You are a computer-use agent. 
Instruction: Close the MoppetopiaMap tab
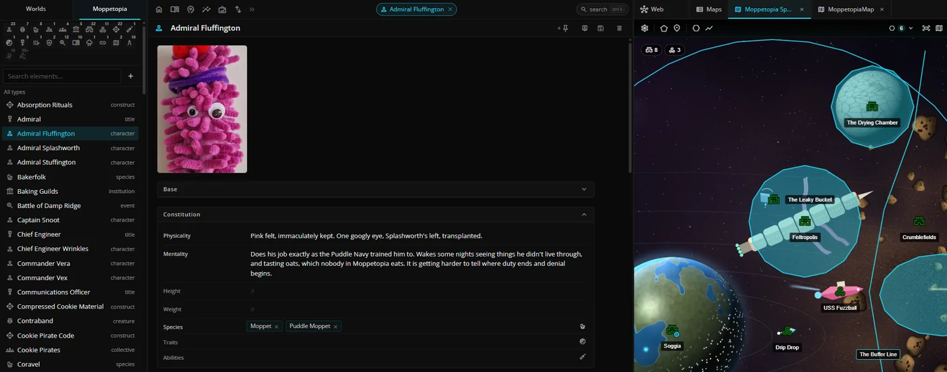click(882, 9)
